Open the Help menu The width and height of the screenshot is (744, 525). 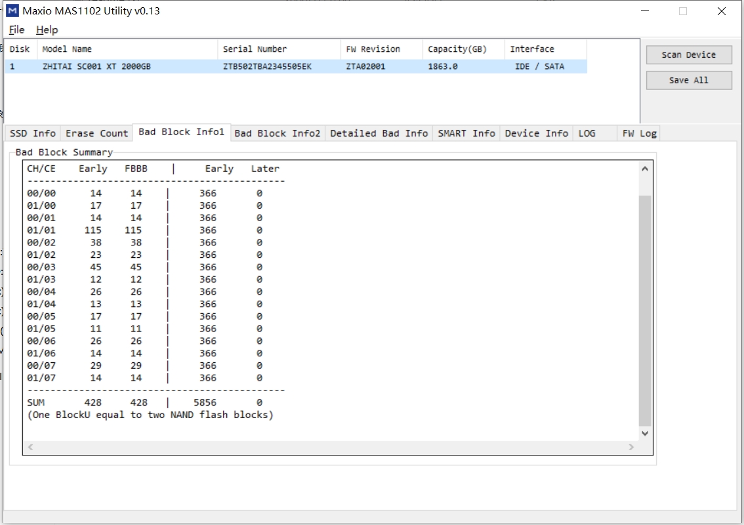pos(47,30)
